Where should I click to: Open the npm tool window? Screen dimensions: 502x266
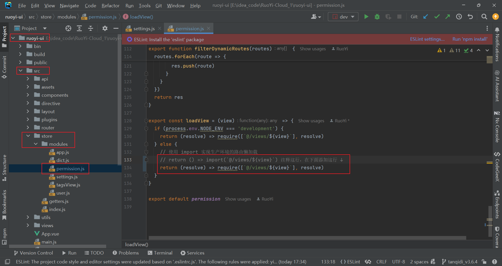point(4,236)
